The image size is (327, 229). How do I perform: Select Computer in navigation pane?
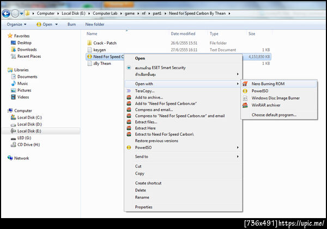[x=23, y=111]
